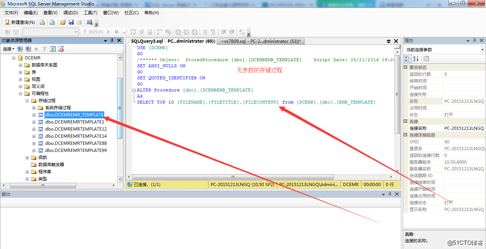Expand the 表 (Tables) folder
Viewport: 486px width, 249px height.
[21, 72]
